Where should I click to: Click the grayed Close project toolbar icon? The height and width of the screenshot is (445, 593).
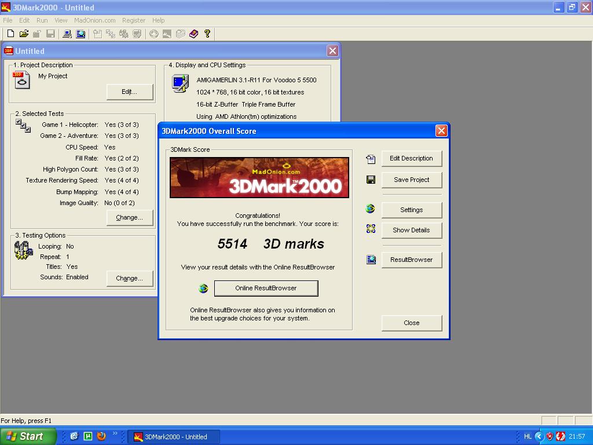(x=36, y=34)
